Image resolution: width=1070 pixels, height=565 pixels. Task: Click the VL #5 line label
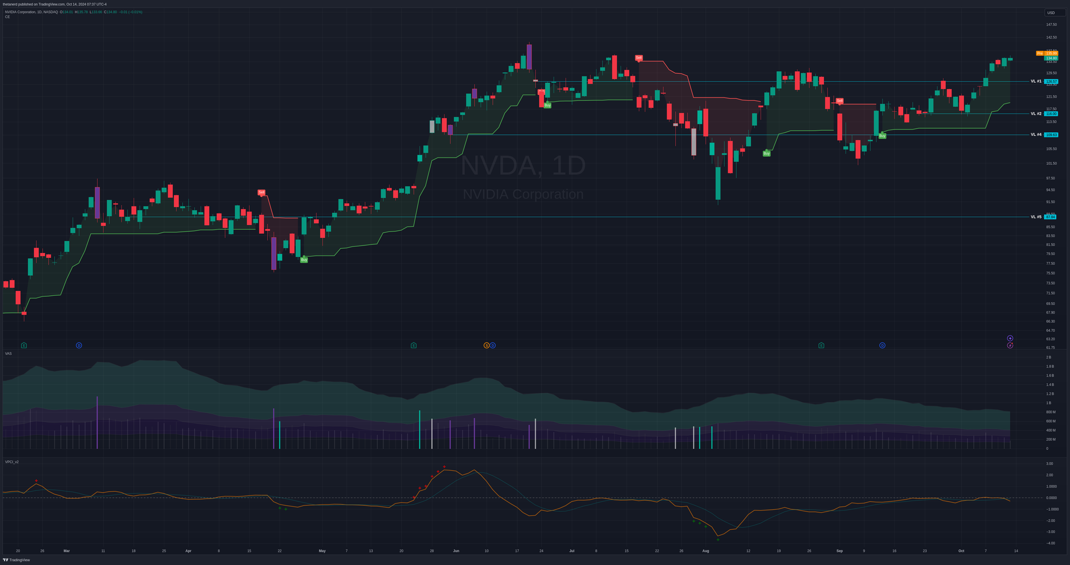point(1036,217)
